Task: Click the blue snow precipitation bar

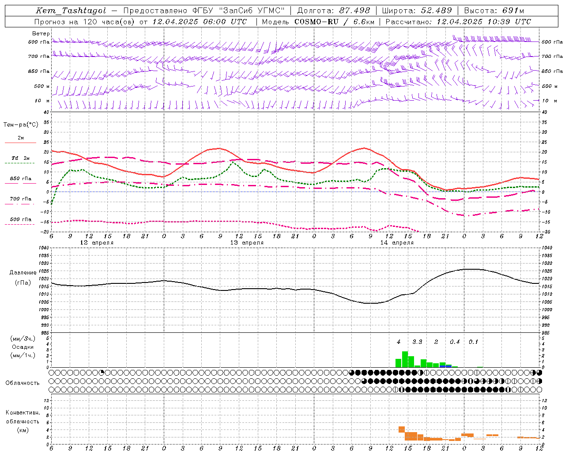Action: click(446, 366)
